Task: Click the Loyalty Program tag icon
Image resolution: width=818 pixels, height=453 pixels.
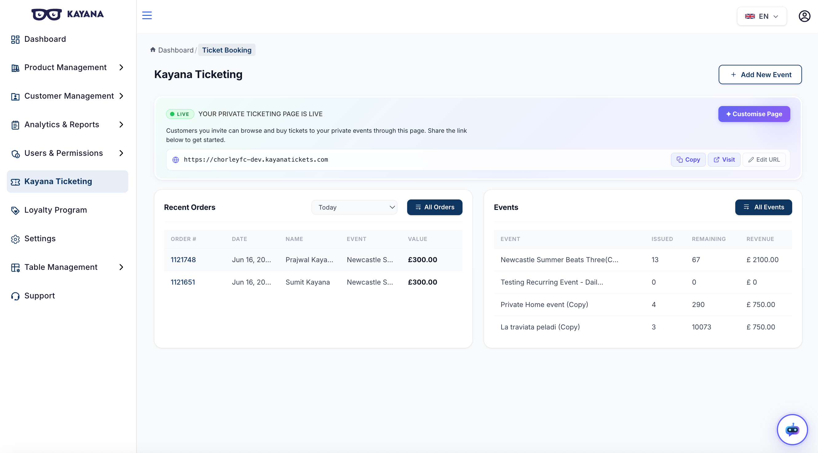Action: [x=15, y=211]
